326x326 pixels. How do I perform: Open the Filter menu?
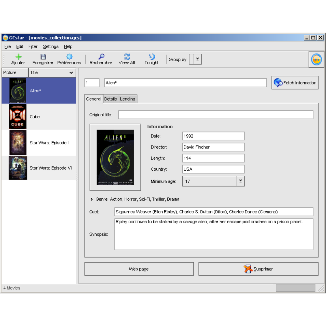coord(33,46)
